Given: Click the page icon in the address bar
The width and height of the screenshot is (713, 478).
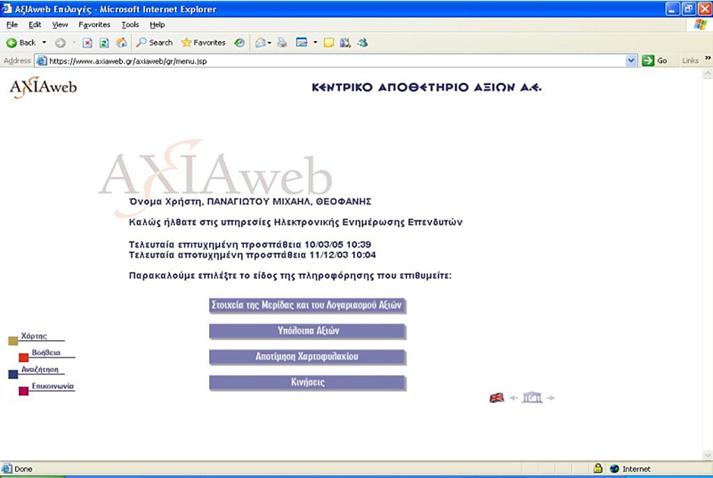Looking at the screenshot, I should (42, 61).
